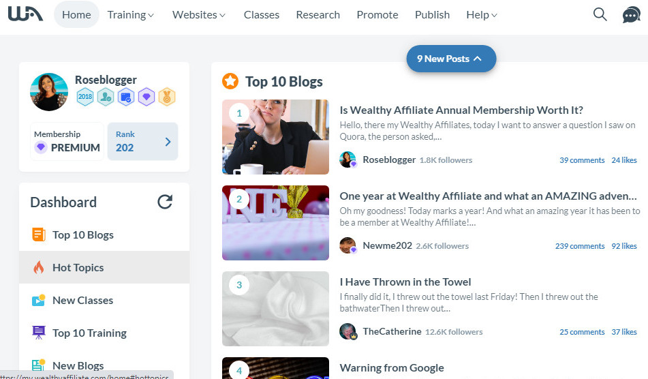
Task: Open "I Have Thrown in the Towel" post
Action: pos(405,282)
